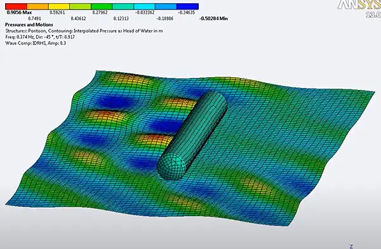Select the -0.34635 legend value
The image size is (381, 249).
(x=186, y=13)
